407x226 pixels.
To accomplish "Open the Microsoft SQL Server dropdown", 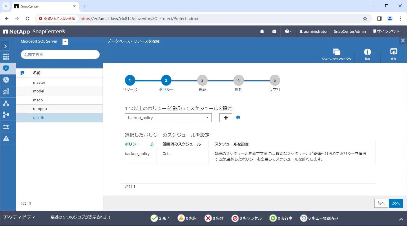I will click(65, 42).
